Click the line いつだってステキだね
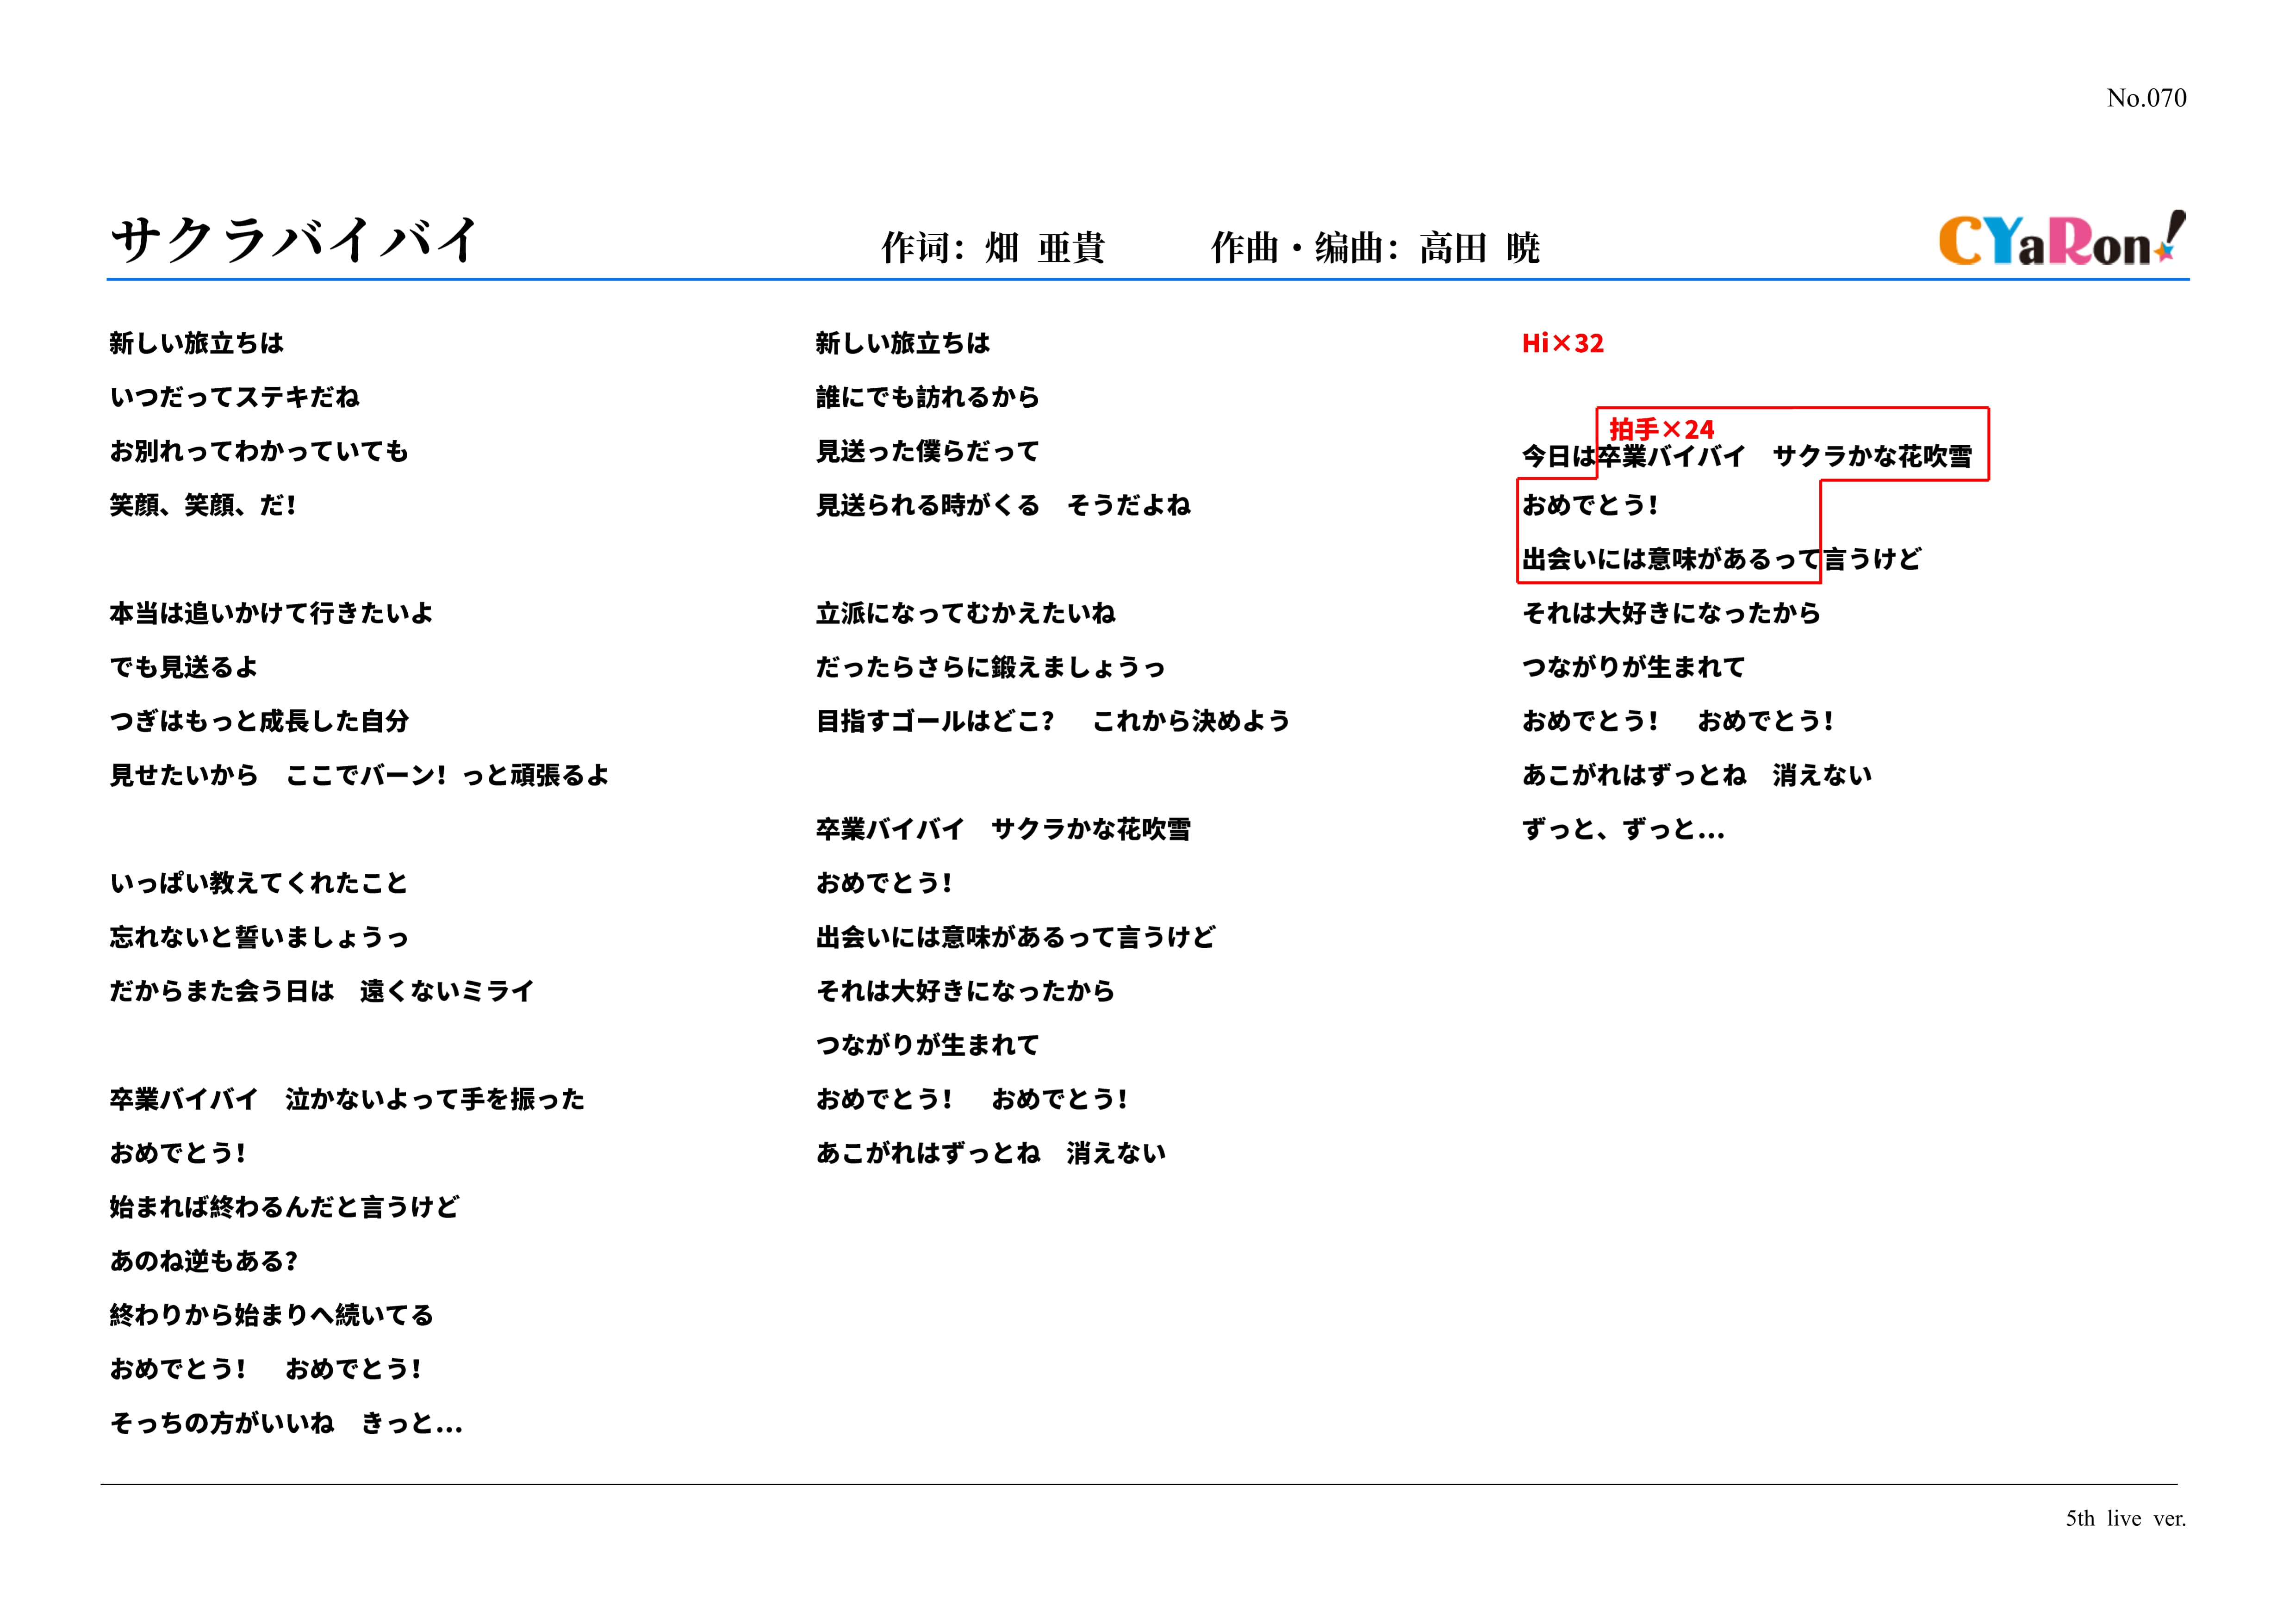 click(x=235, y=397)
